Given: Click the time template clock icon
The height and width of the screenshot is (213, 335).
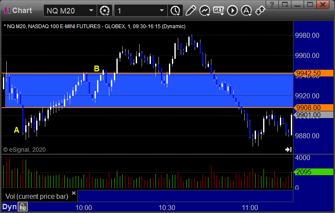Looking at the screenshot, I should 175,11.
